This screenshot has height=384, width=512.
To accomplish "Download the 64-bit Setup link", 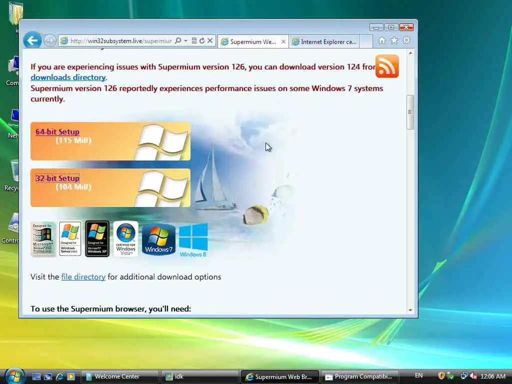I will 57,132.
